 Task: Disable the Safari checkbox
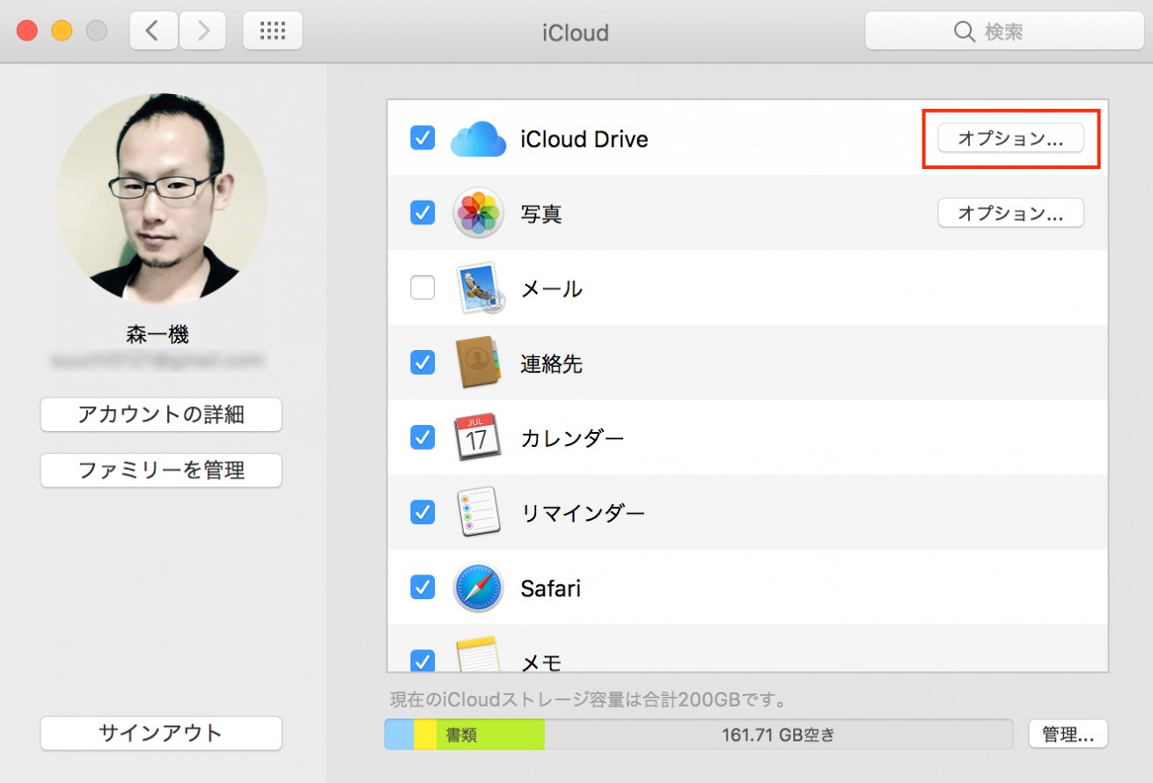pyautogui.click(x=422, y=587)
